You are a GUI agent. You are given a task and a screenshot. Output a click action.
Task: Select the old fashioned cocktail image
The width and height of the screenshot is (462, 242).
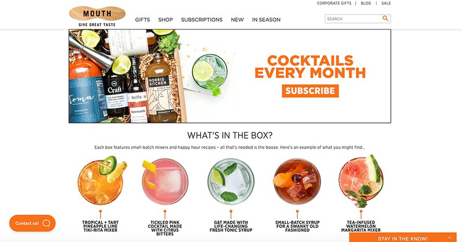297,182
